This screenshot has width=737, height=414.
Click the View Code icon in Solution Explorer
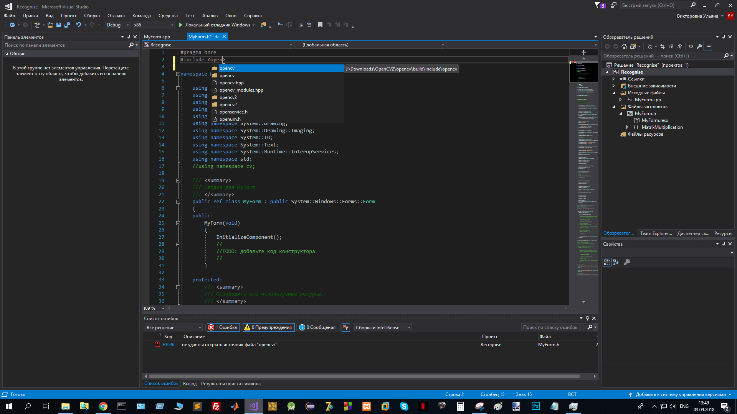click(691, 46)
